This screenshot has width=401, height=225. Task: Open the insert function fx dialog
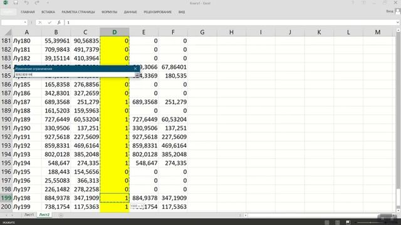tap(59, 22)
